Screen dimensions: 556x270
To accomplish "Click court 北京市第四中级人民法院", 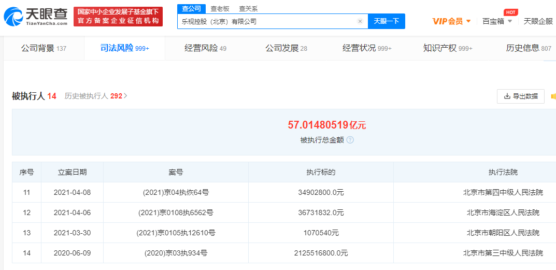I will click(503, 193).
